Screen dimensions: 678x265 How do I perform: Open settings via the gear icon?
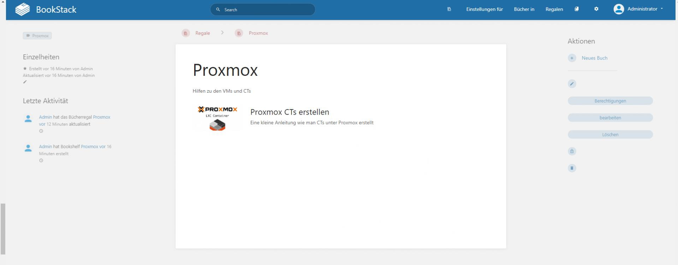pyautogui.click(x=596, y=9)
